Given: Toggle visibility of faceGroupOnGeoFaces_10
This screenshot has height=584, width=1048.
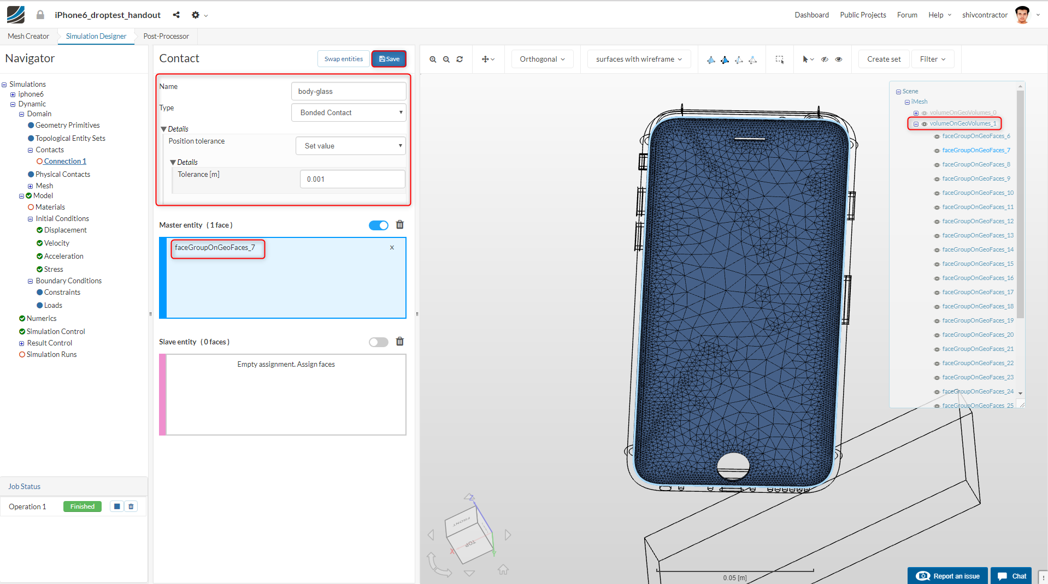Looking at the screenshot, I should tap(937, 193).
